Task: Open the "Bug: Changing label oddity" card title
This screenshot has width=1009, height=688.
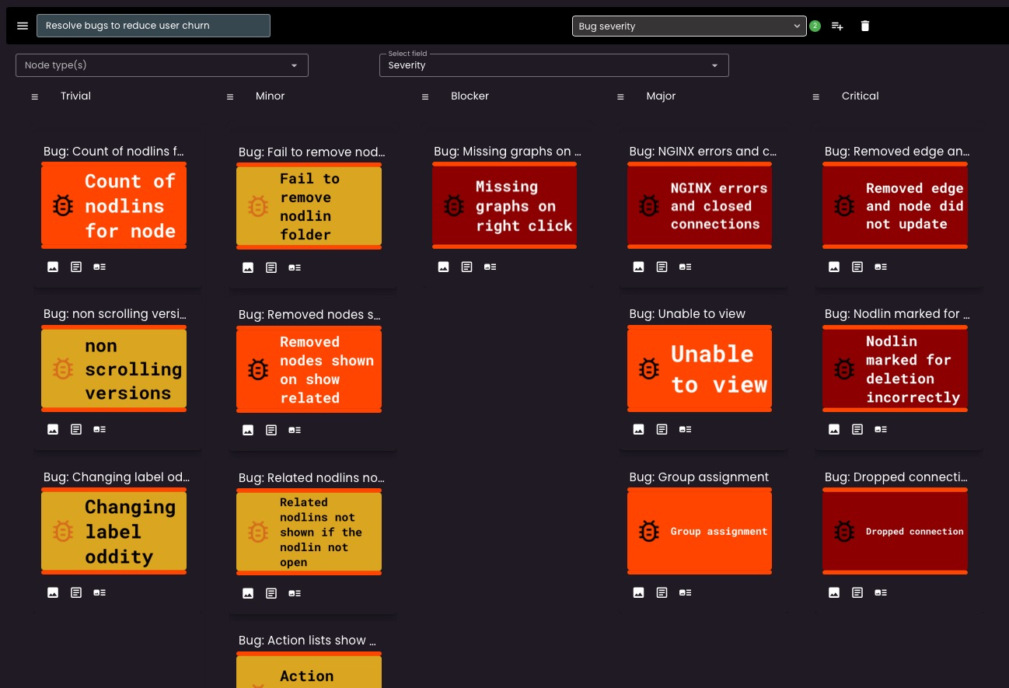Action: tap(116, 477)
